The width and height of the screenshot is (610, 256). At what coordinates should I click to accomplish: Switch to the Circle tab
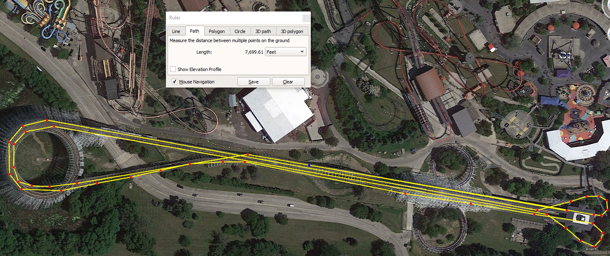point(240,31)
